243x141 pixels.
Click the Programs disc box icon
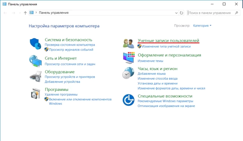tap(36, 93)
